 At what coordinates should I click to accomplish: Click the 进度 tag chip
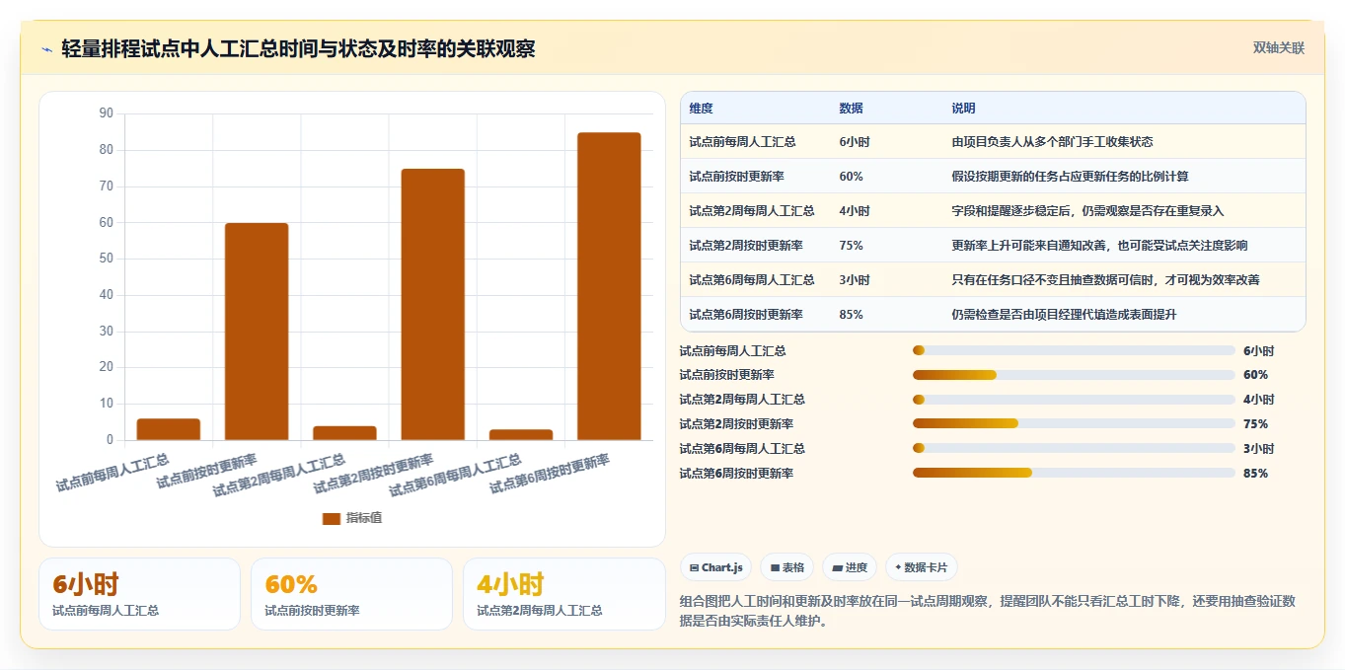[x=850, y=567]
